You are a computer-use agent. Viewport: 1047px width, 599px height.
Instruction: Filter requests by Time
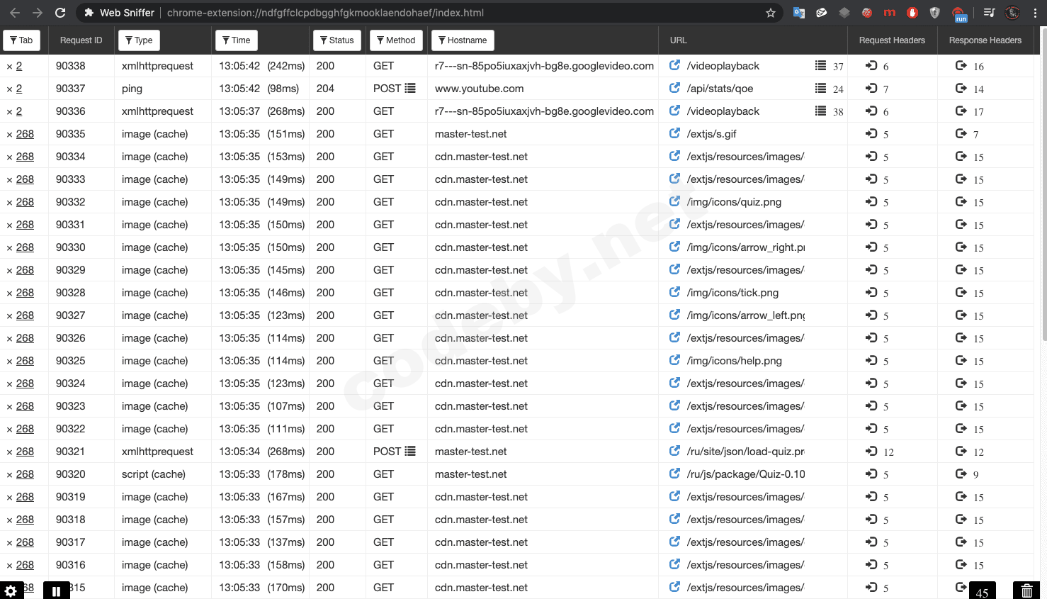(236, 40)
